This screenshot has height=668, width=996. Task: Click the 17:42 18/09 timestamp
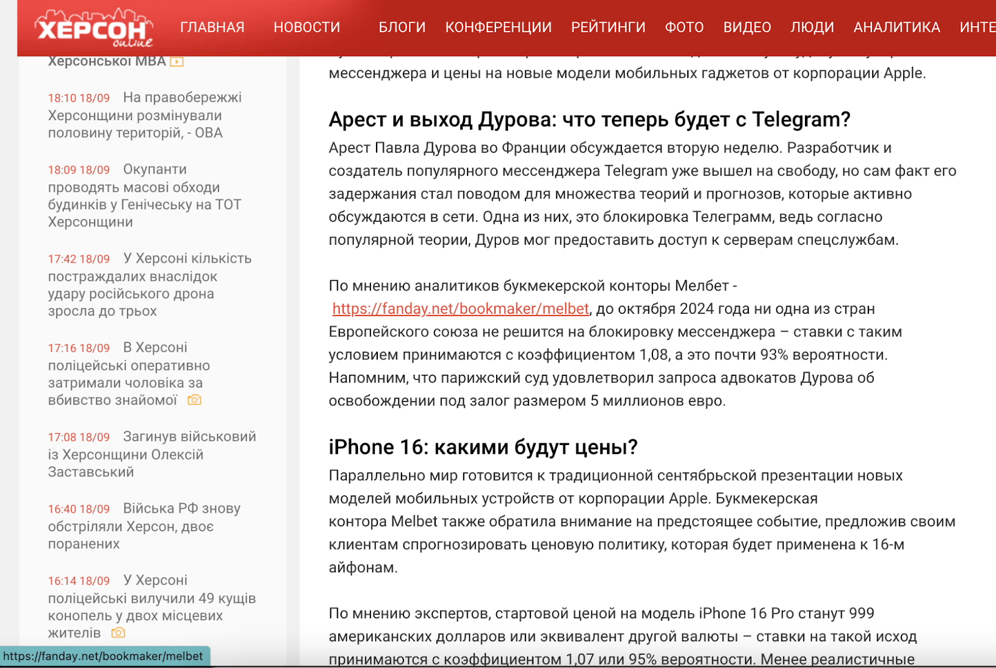click(78, 259)
